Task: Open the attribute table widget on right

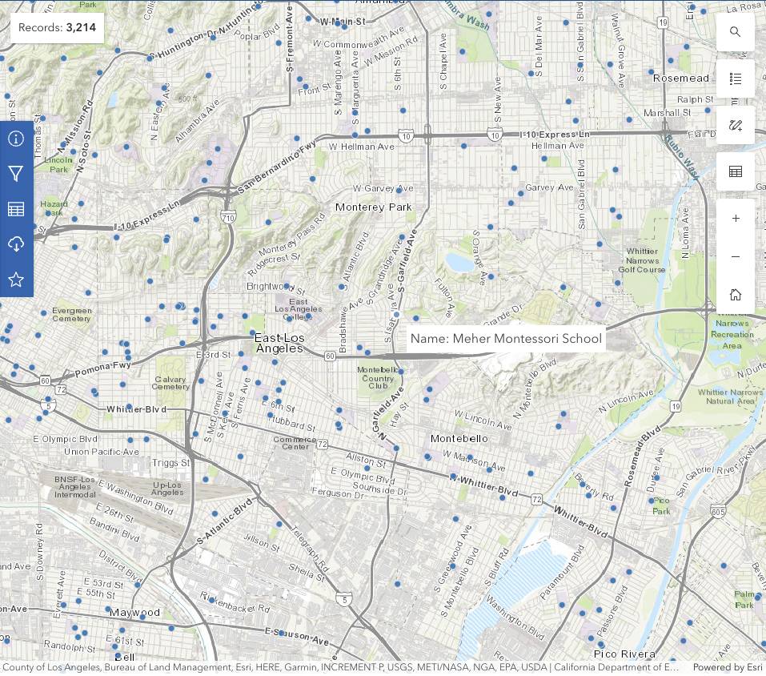Action: click(x=736, y=171)
